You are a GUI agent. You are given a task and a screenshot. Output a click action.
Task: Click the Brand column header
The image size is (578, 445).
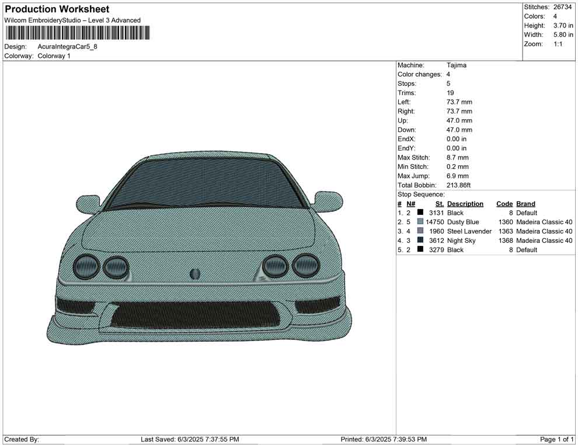525,204
